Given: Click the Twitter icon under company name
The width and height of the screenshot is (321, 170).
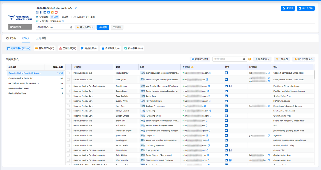Looking at the screenshot, I should point(49,12).
